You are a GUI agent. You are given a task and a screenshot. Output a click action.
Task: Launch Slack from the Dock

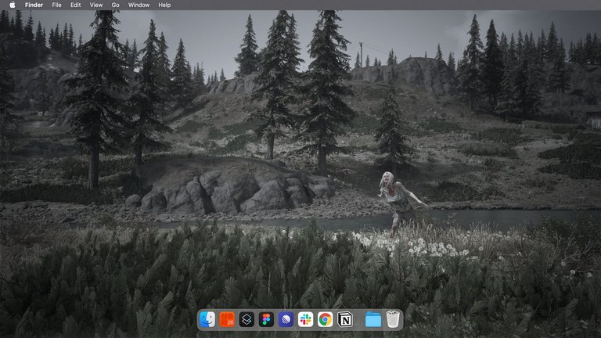coord(305,319)
